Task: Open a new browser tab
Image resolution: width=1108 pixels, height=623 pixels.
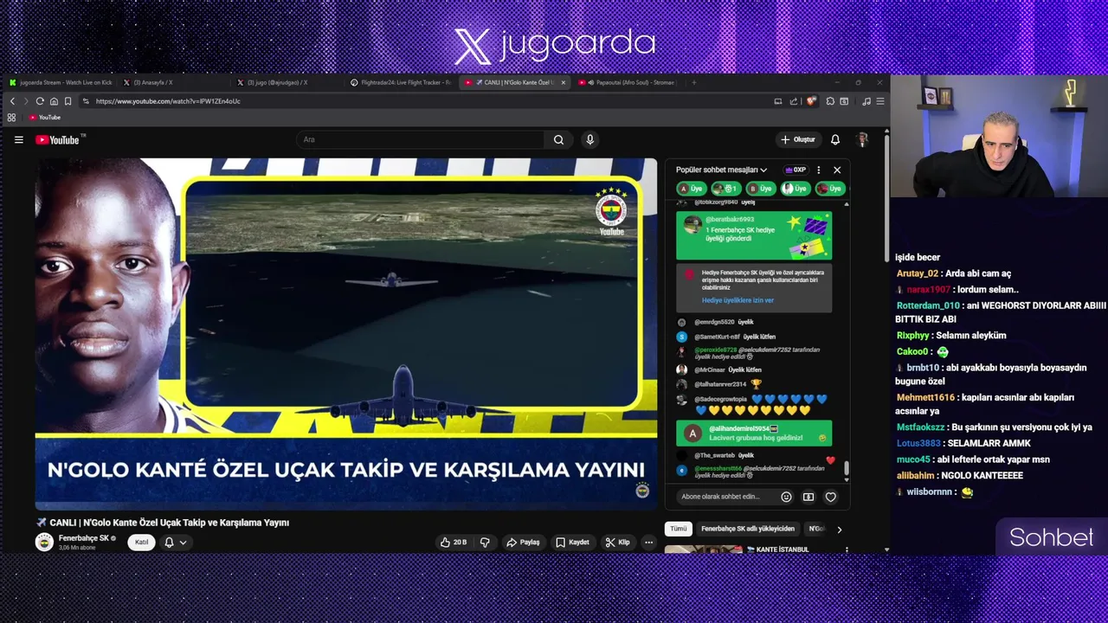Action: pos(693,82)
